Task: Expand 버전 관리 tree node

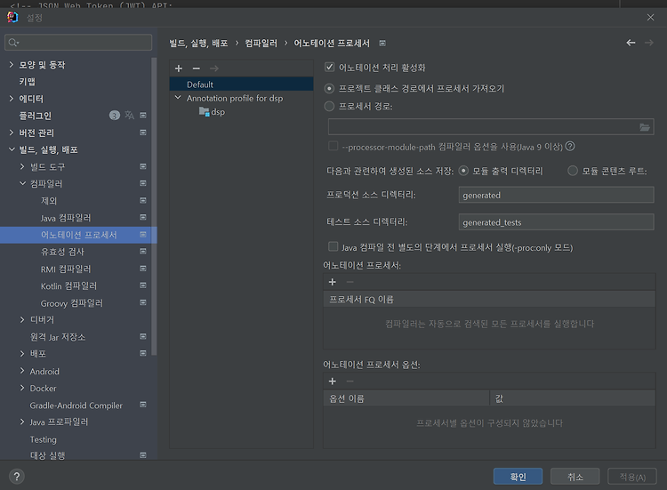Action: point(12,133)
